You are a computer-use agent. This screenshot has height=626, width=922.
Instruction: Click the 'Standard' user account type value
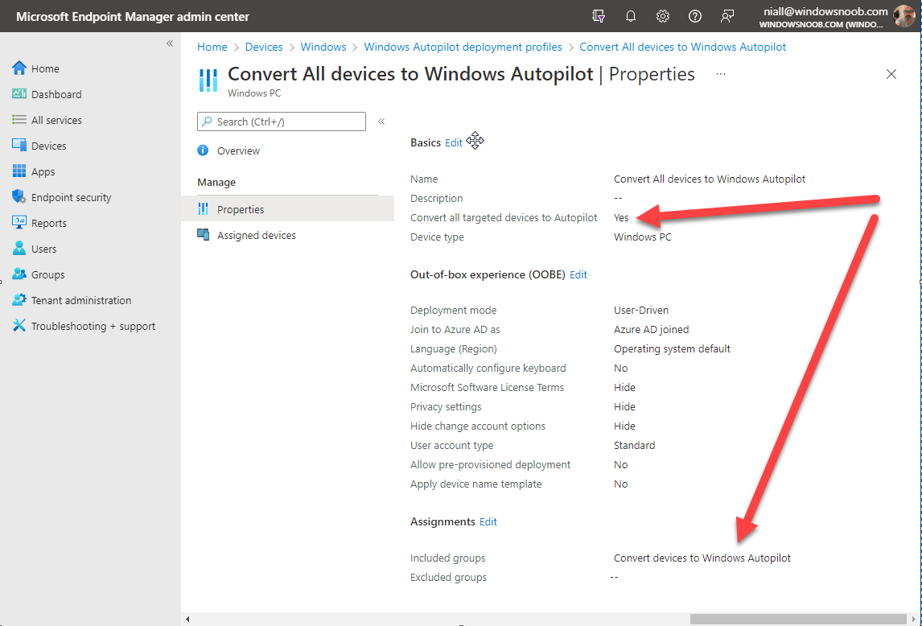pyautogui.click(x=635, y=446)
